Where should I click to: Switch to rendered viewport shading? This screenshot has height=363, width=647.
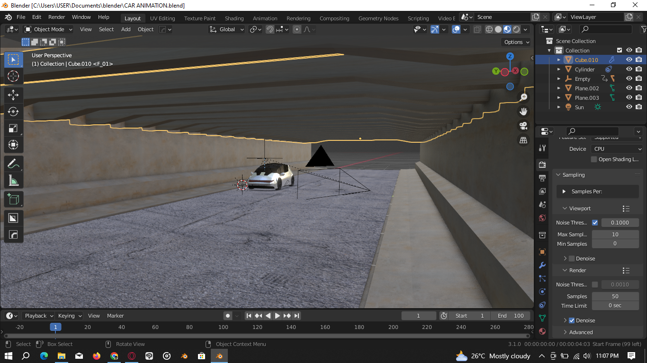(x=516, y=29)
